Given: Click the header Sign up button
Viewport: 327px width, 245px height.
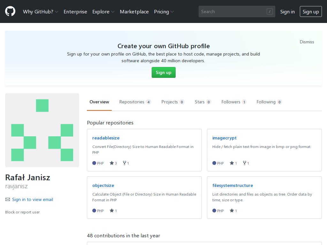Looking at the screenshot, I should coord(311,12).
